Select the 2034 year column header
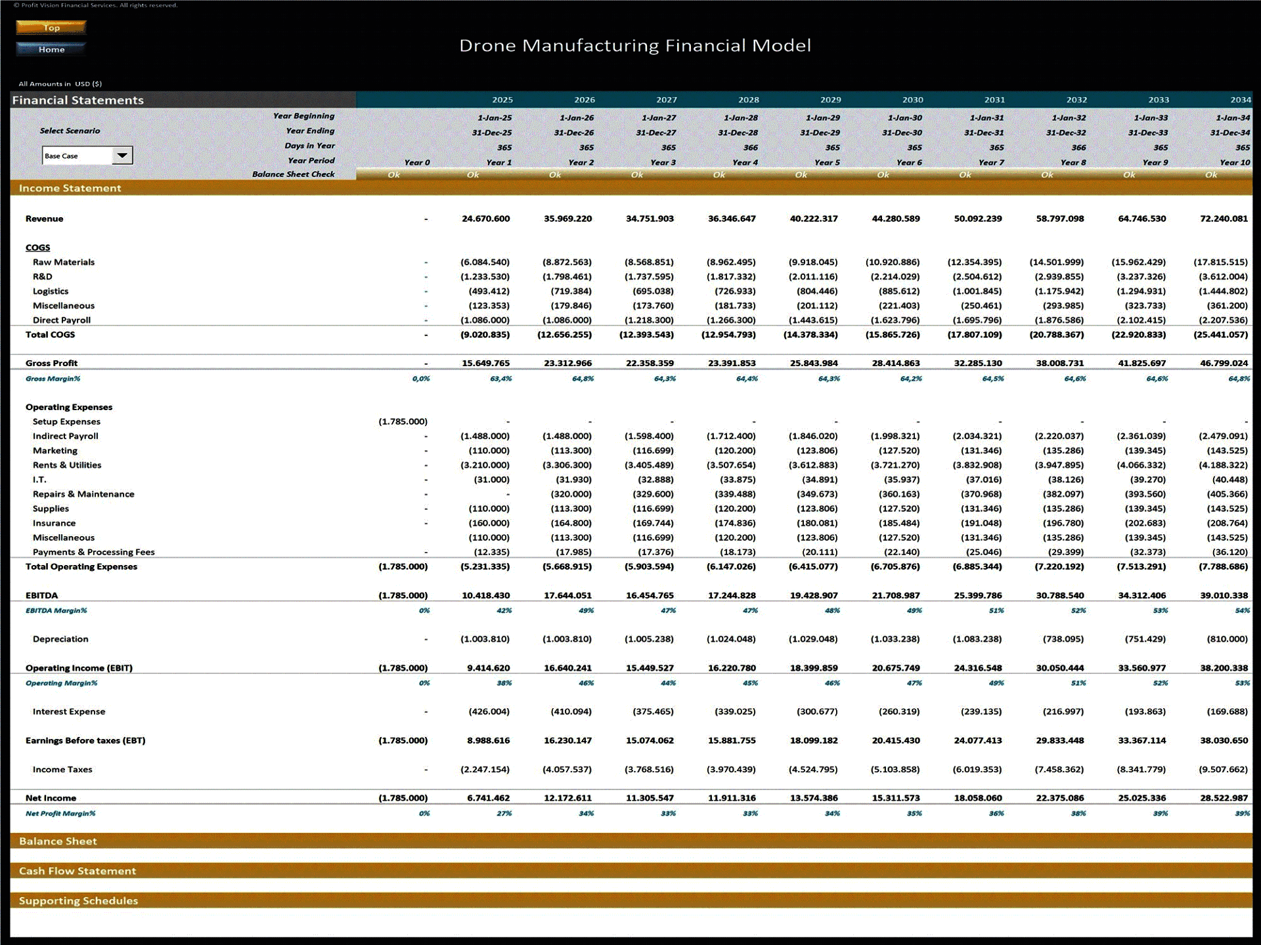 click(x=1240, y=100)
